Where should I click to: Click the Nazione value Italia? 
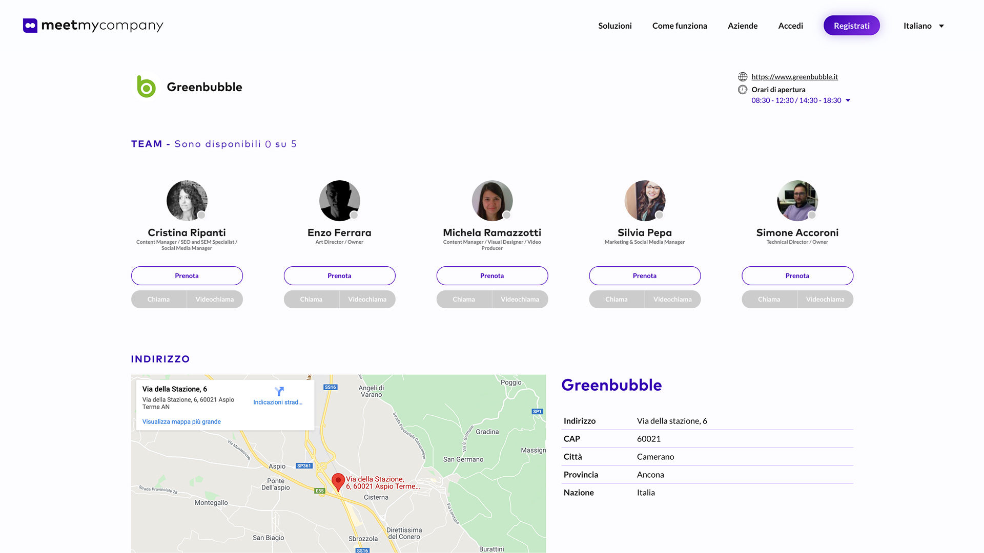[x=646, y=493]
